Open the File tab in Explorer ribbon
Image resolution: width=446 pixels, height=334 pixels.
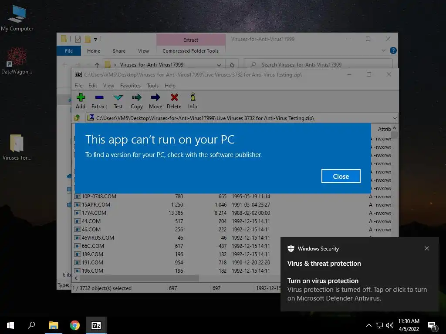(69, 51)
